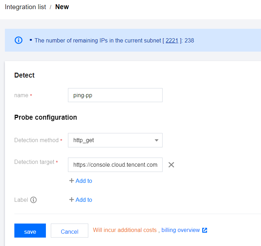Go back to Integration list breadcrumb
The width and height of the screenshot is (261, 246).
tap(25, 7)
